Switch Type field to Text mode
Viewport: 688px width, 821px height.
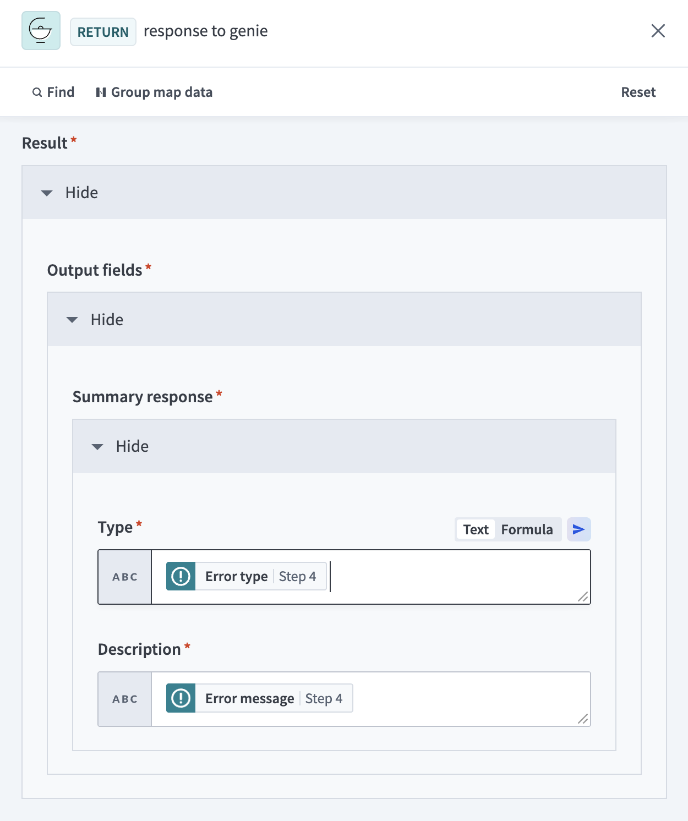tap(476, 529)
